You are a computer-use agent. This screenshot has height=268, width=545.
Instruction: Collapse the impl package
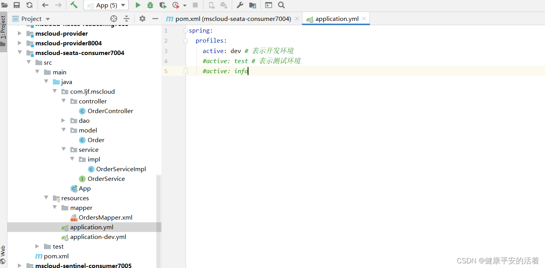tap(73, 159)
